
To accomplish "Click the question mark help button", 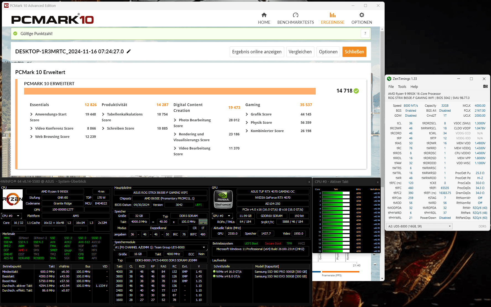I will coord(365,34).
